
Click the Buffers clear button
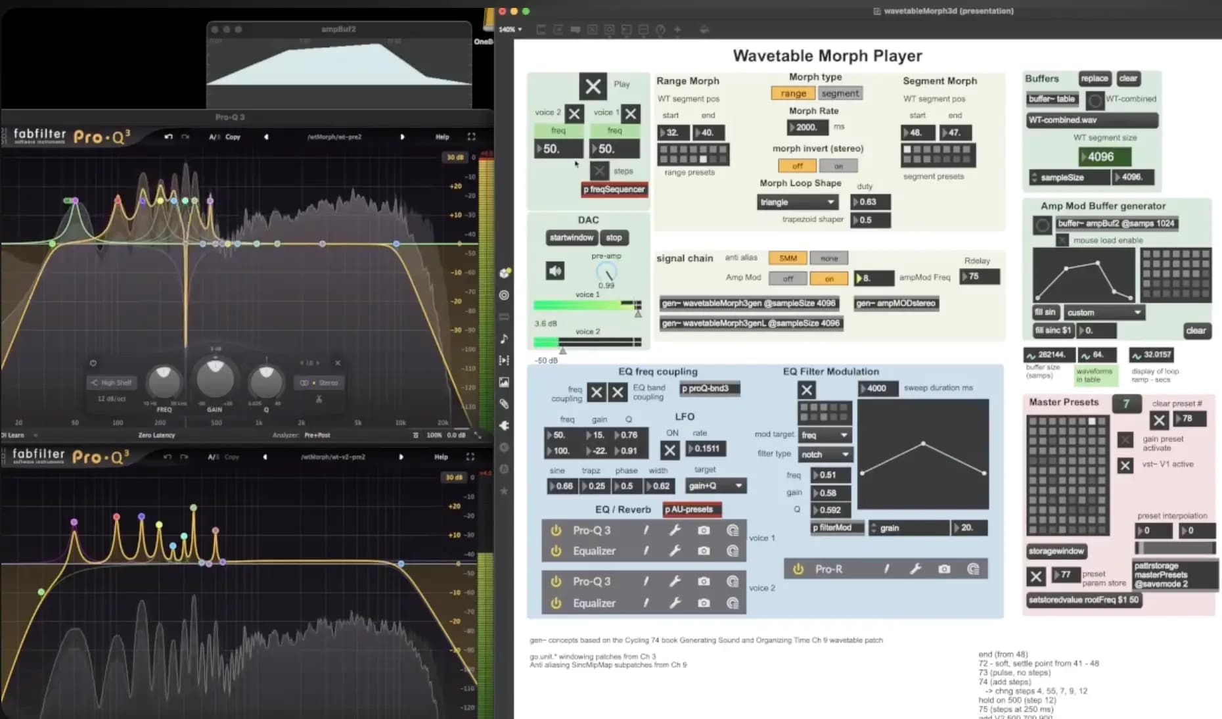click(x=1128, y=78)
